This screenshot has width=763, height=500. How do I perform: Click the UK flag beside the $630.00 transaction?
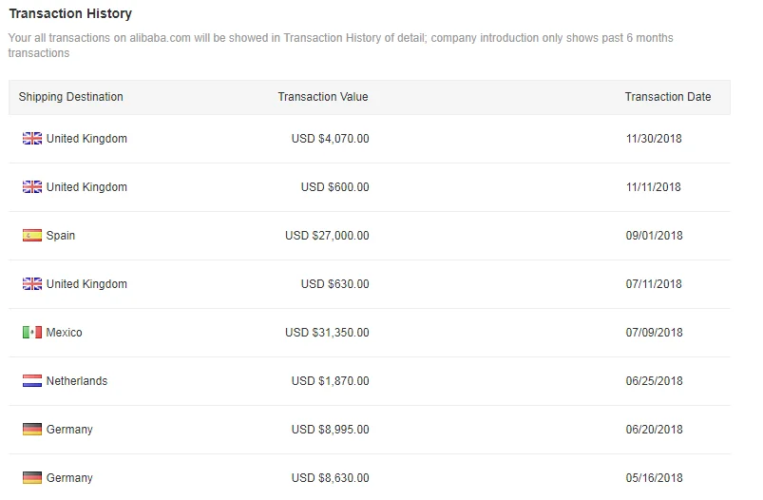point(32,284)
